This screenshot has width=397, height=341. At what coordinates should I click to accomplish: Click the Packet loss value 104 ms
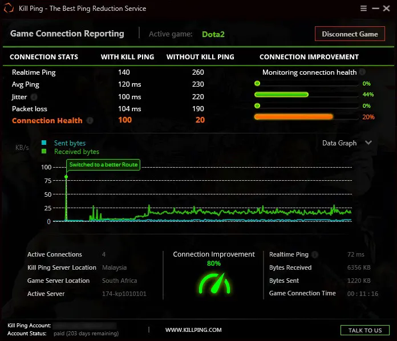coord(129,109)
